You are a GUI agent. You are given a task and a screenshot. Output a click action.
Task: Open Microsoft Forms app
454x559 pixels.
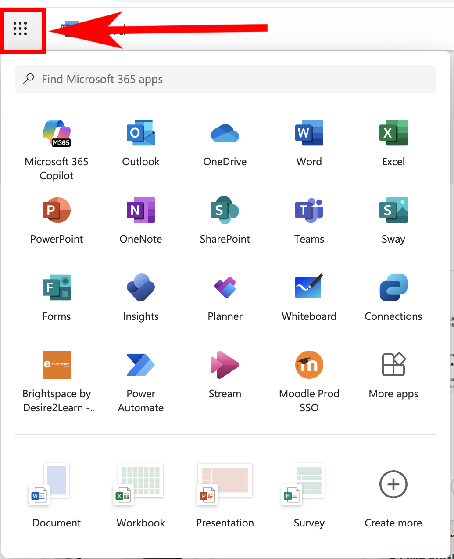coord(57,298)
